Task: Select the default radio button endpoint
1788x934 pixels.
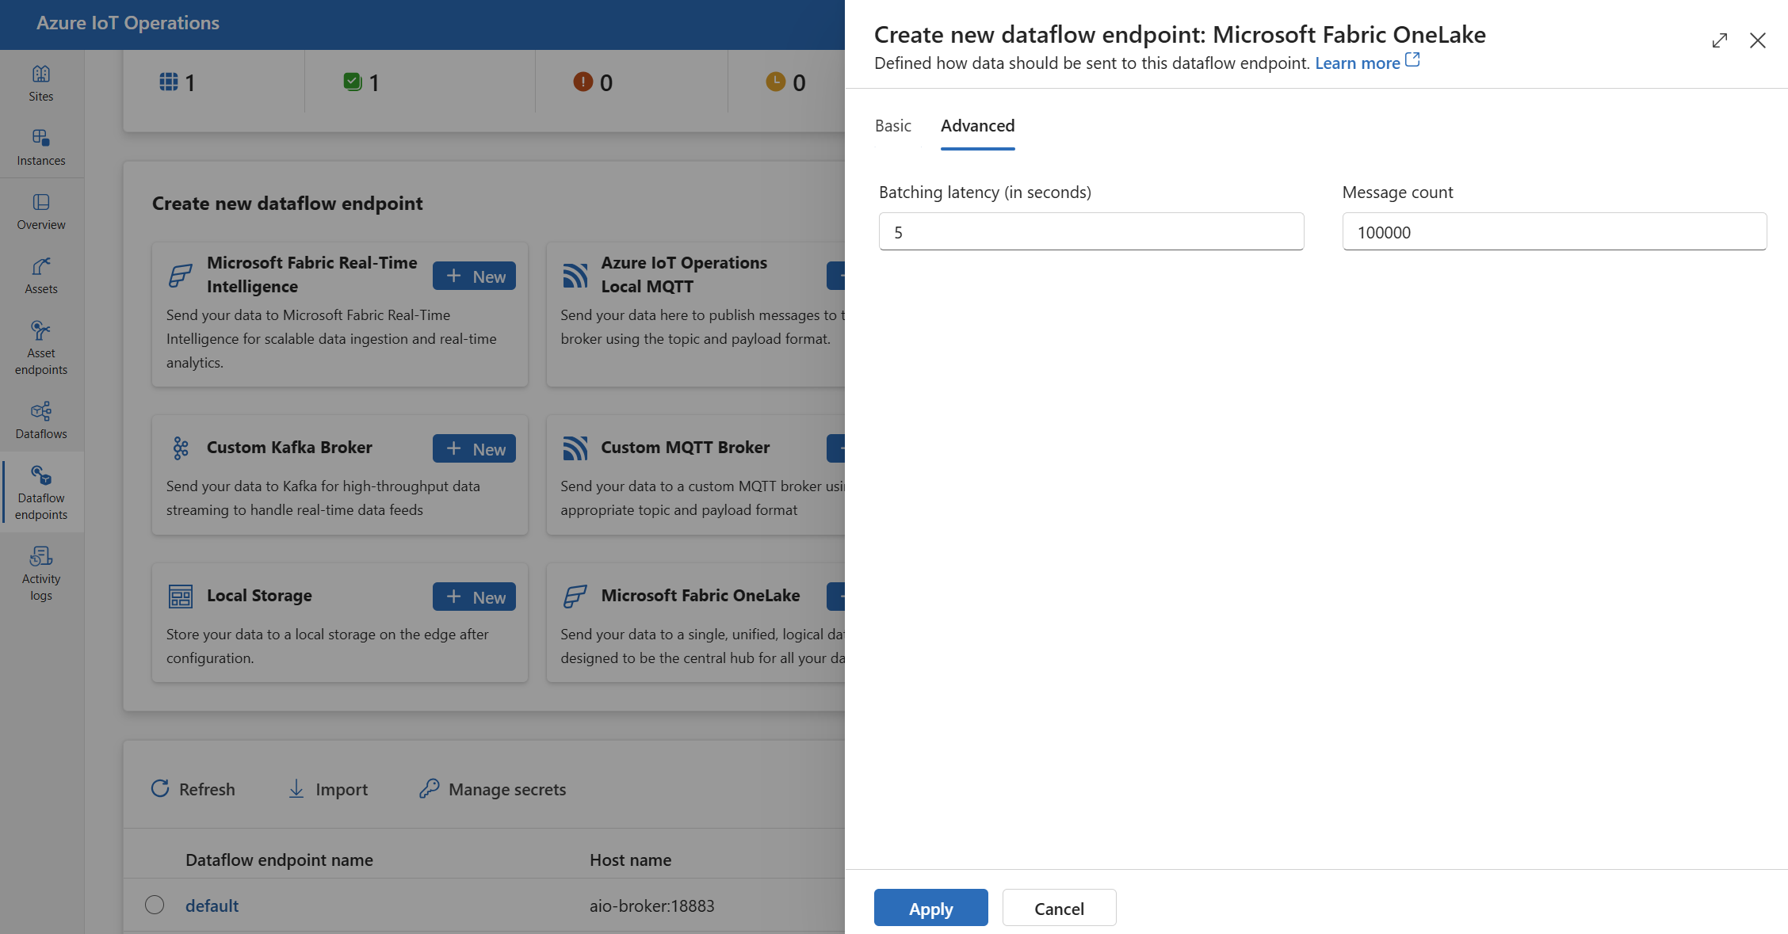Action: [154, 905]
